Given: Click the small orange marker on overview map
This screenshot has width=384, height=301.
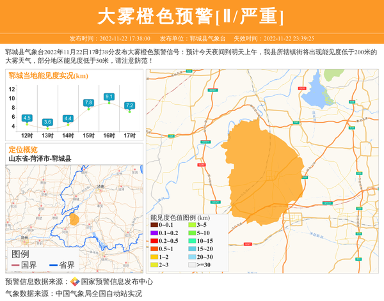Looking at the screenshot, I should 74,220.
